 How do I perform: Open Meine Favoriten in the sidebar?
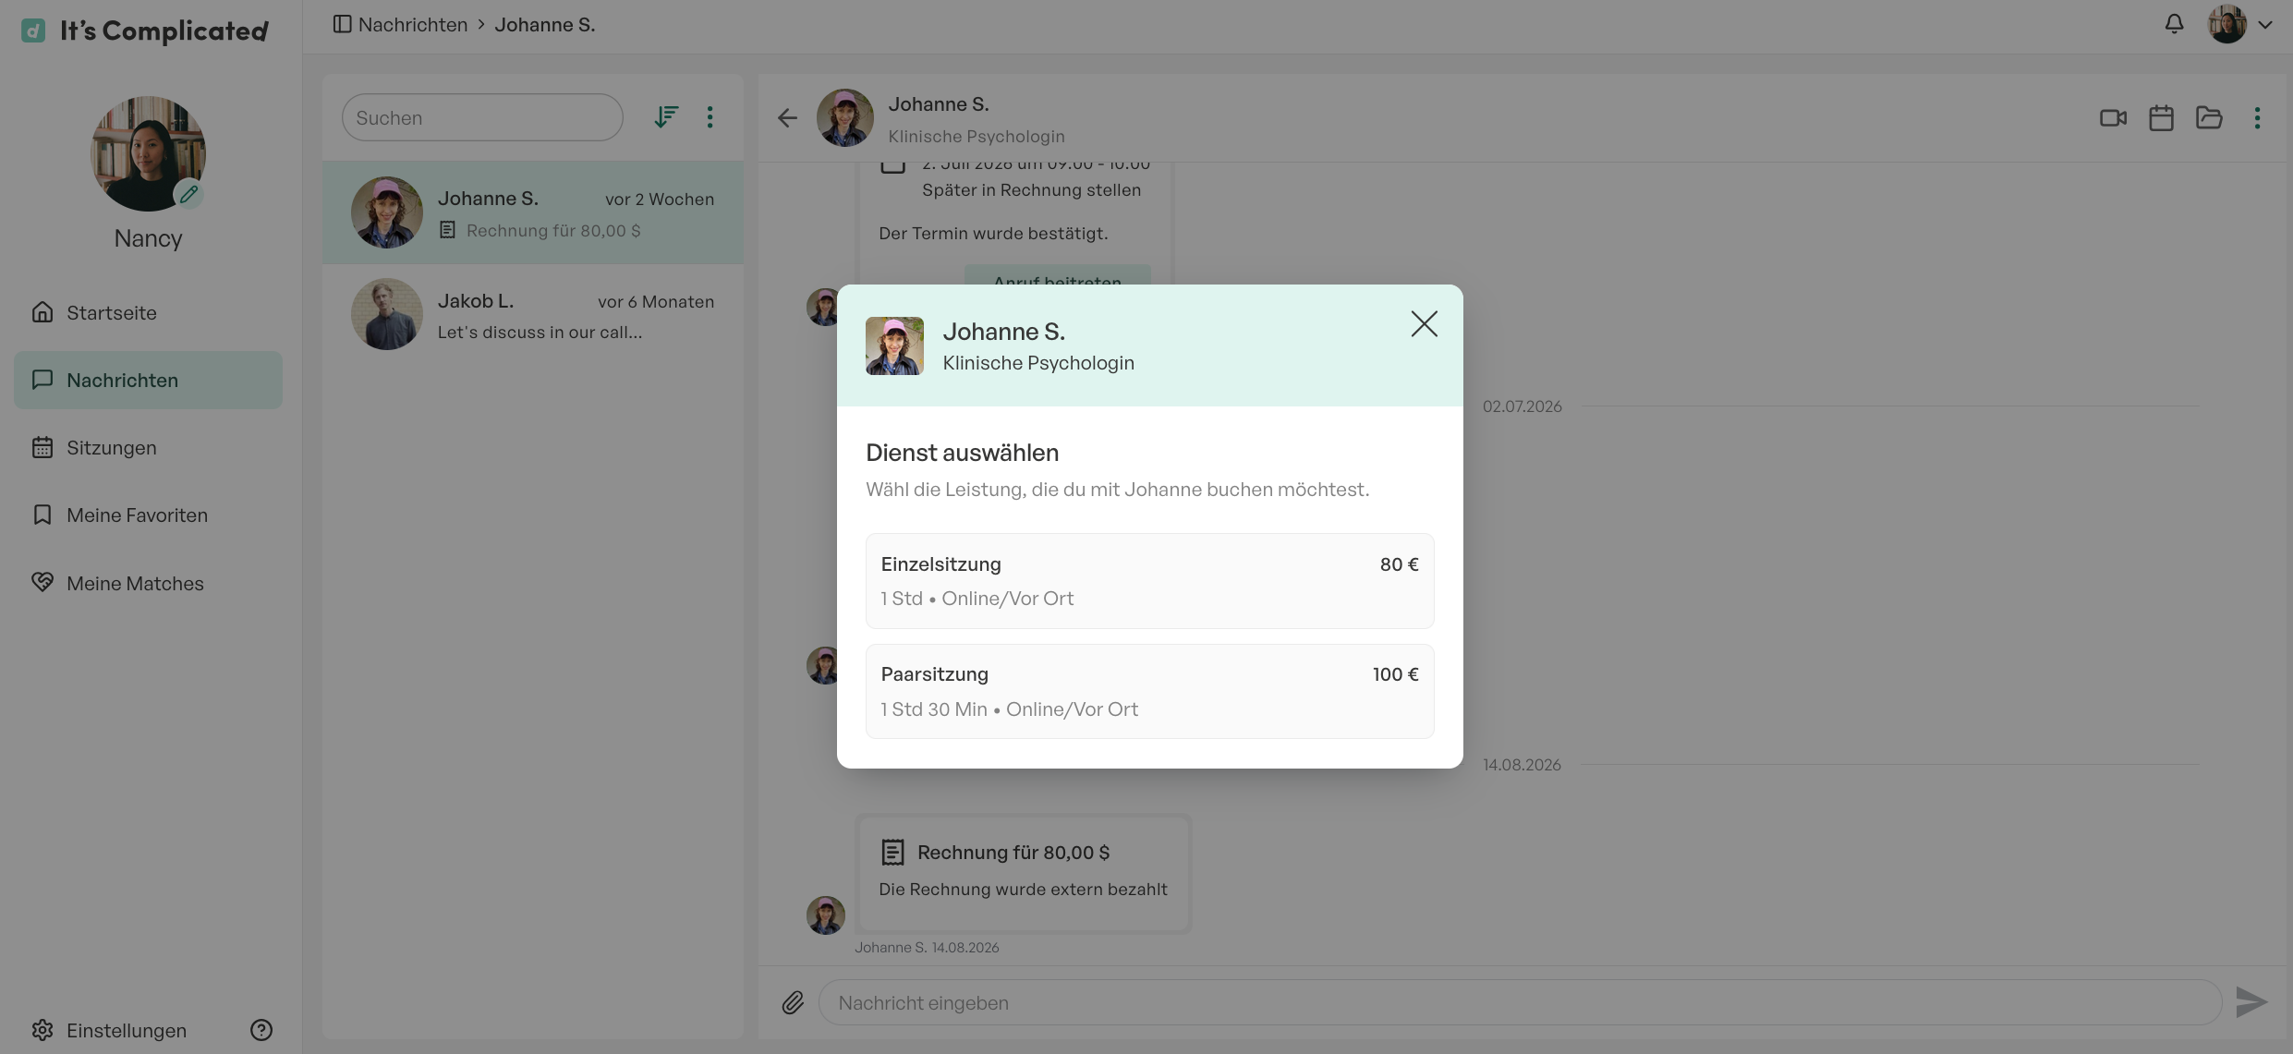click(x=148, y=515)
